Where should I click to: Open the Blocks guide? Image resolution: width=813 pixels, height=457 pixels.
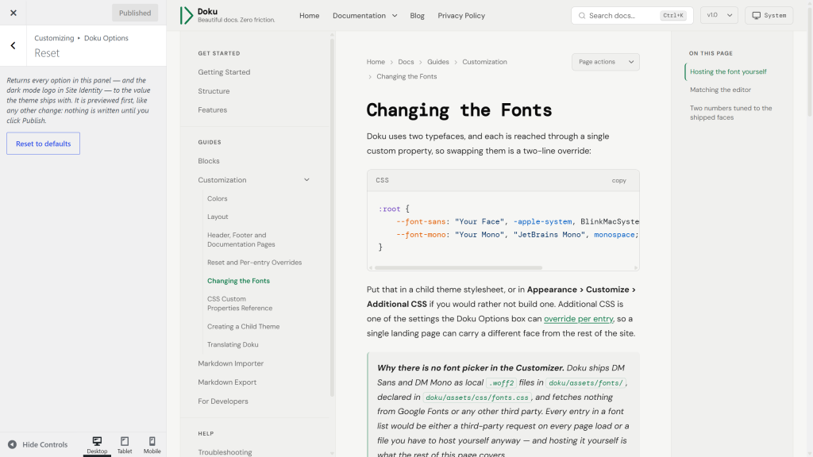click(x=209, y=161)
